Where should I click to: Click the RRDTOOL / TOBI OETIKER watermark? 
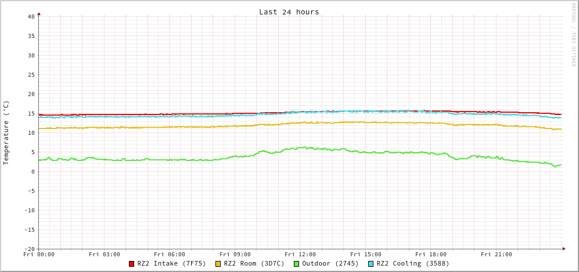click(x=572, y=34)
